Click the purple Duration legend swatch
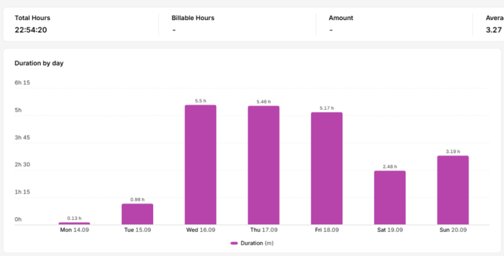Viewport: 504px width, 256px height. tap(234, 243)
